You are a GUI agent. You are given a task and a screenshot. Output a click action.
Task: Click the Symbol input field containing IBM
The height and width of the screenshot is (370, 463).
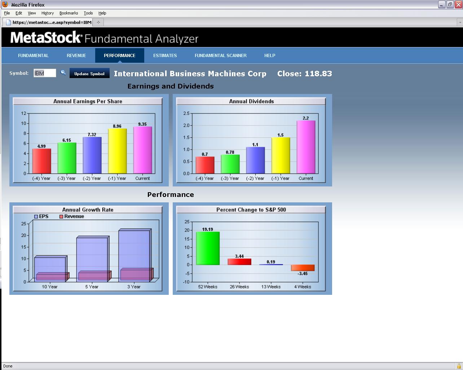(45, 73)
